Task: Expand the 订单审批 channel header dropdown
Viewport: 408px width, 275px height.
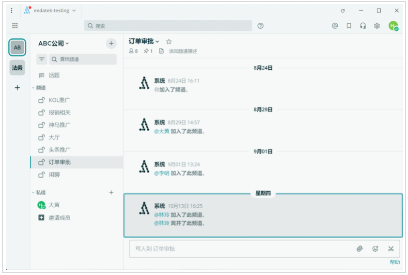Action: 144,41
